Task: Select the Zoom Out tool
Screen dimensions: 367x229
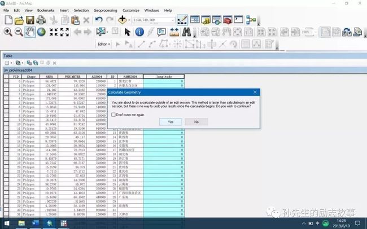Action: point(19,32)
